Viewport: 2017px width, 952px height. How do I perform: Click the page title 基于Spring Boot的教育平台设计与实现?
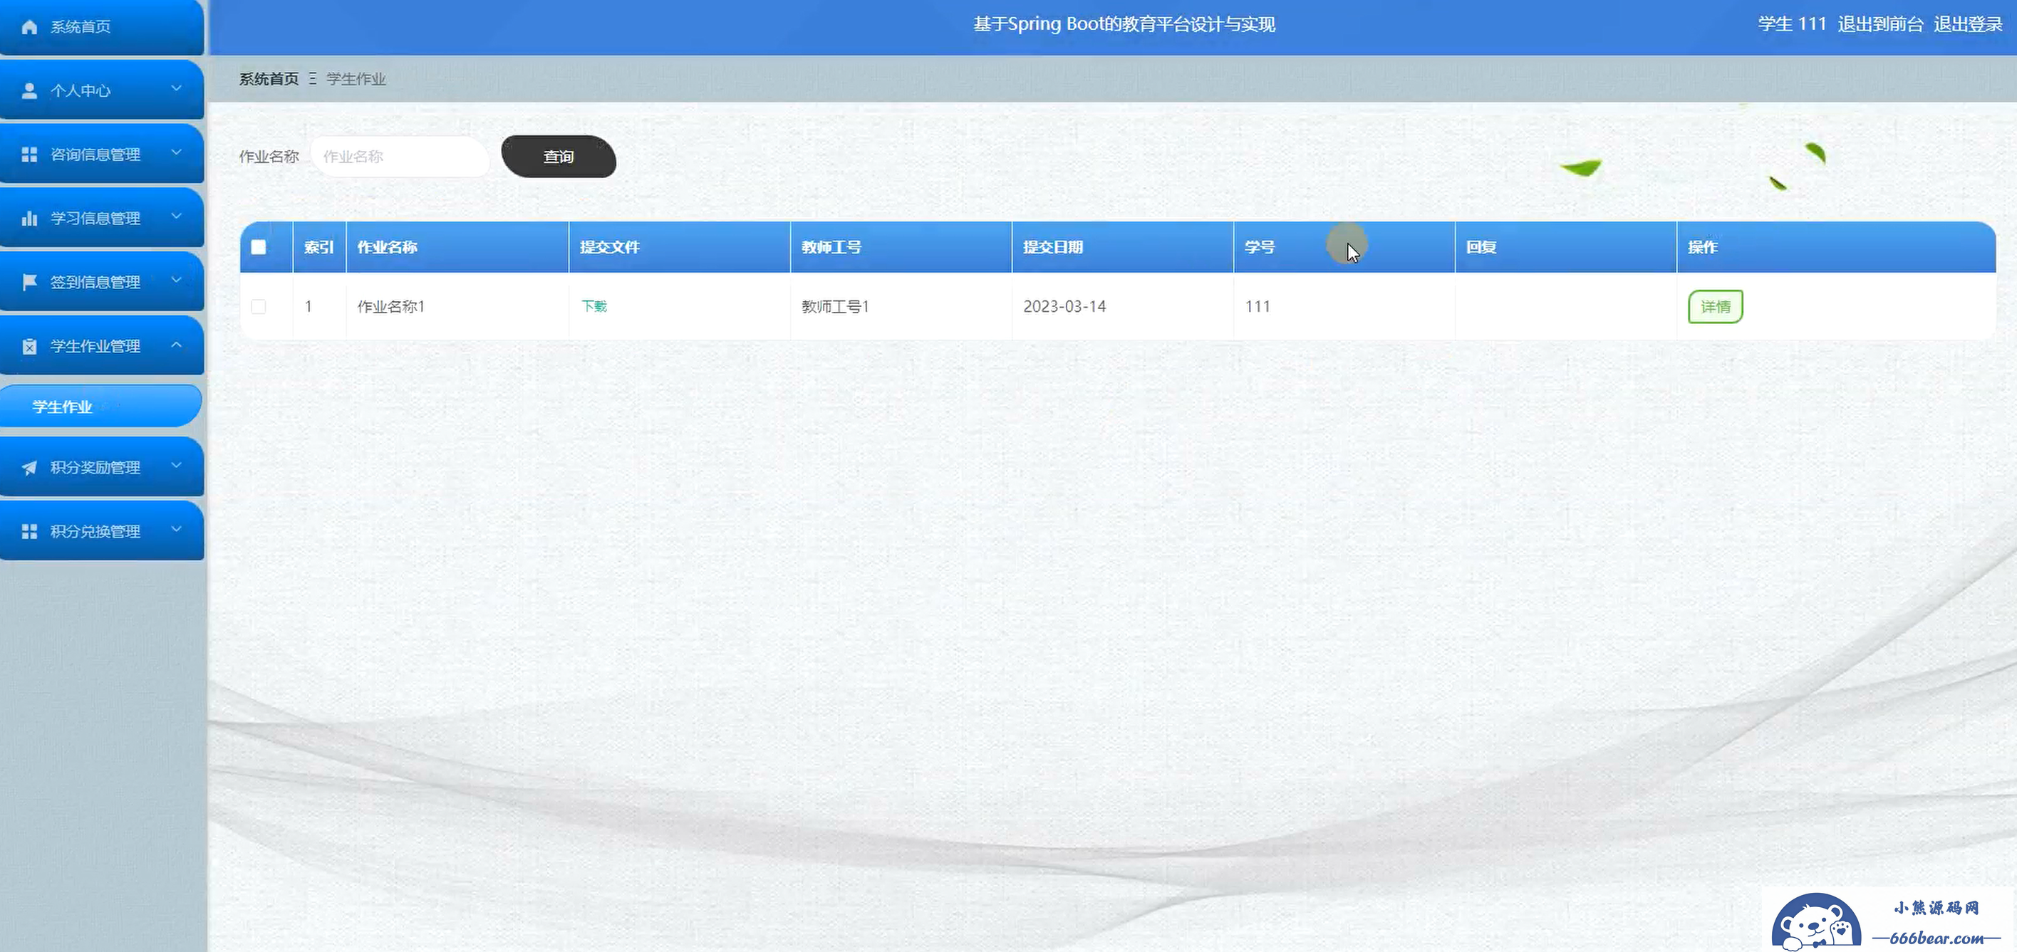(x=1124, y=24)
